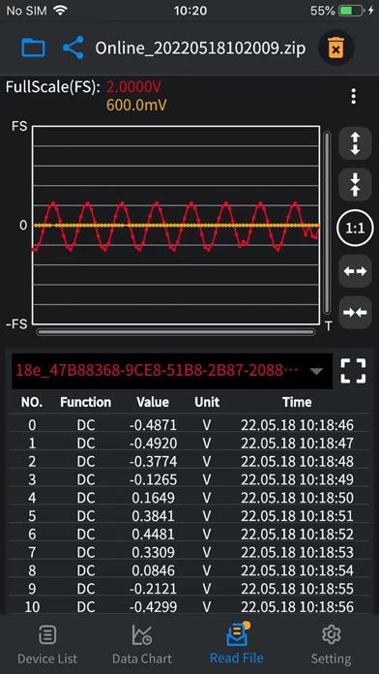The width and height of the screenshot is (379, 674).
Task: Open the blue folder icon
Action: pos(33,47)
